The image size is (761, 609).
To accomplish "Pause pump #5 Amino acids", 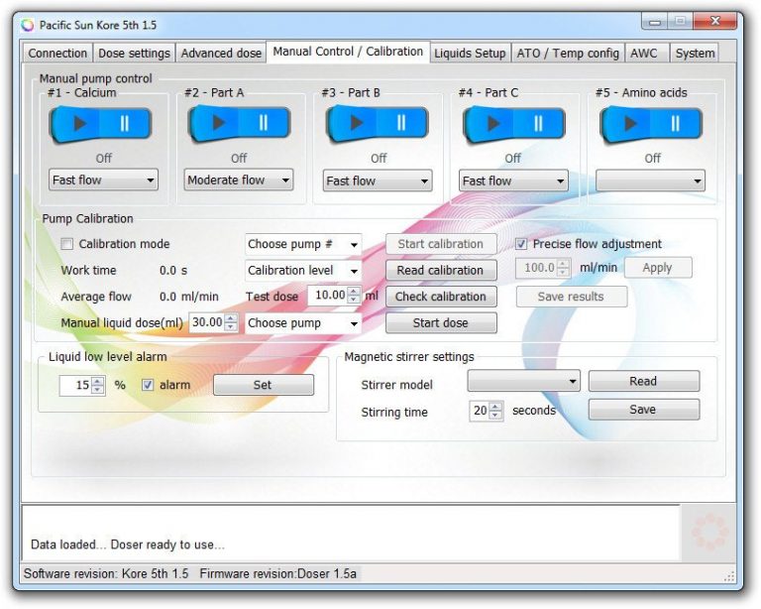I will [x=676, y=123].
